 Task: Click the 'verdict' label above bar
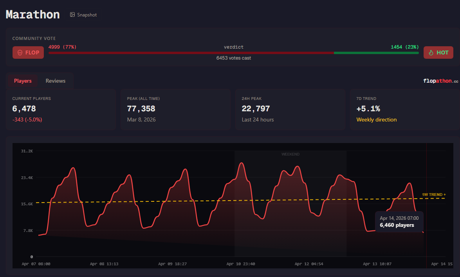click(233, 47)
